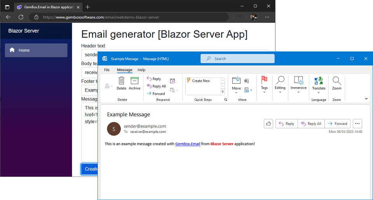This screenshot has height=200, width=373.
Task: Click Forward button in message header
Action: click(337, 124)
